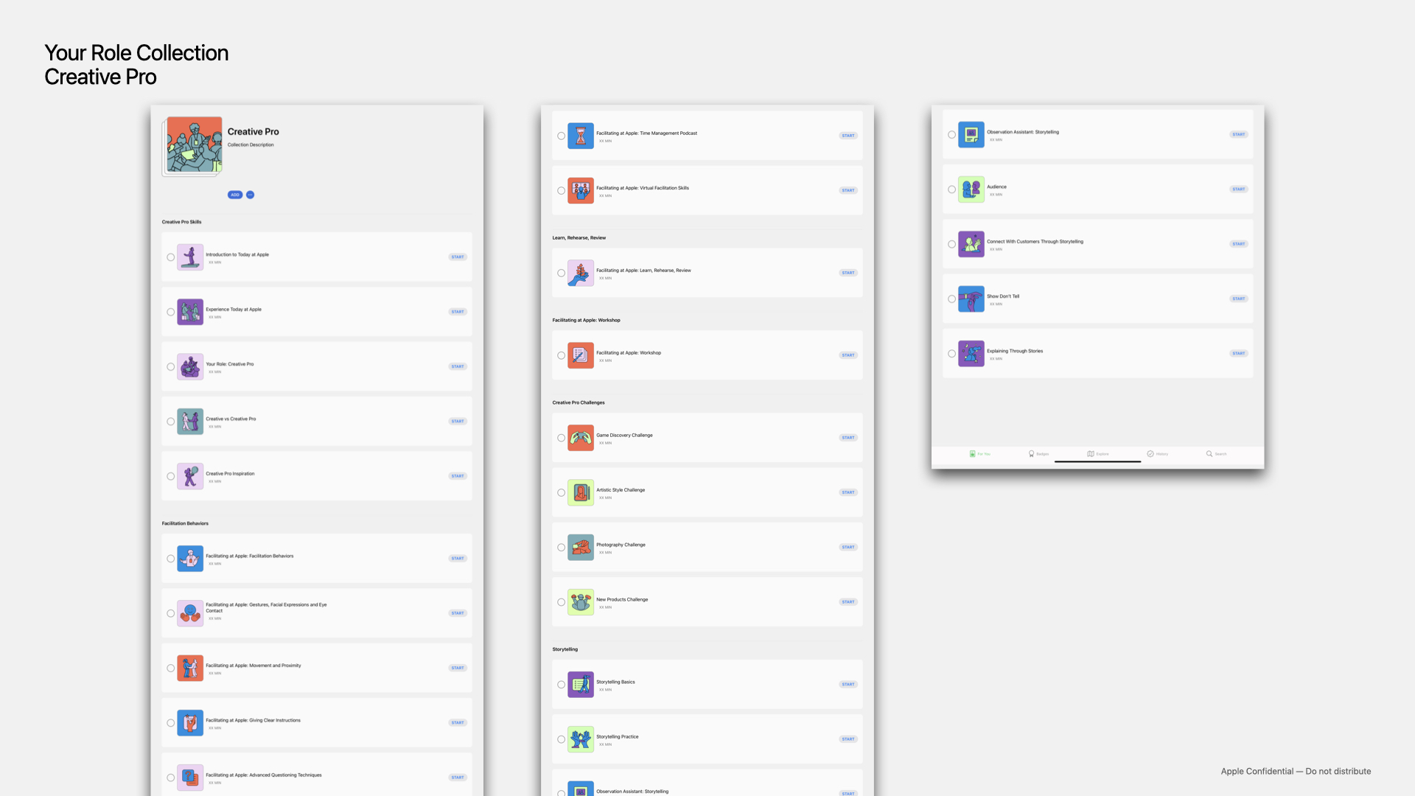Click the Game Discovery Challenge controller icon
This screenshot has height=796, width=1415.
(581, 438)
